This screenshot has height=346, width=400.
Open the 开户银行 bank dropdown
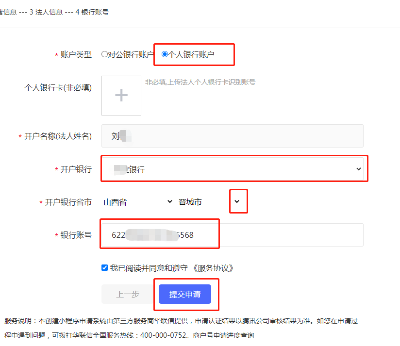232,169
